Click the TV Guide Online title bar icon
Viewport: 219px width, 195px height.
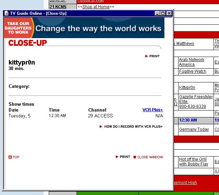point(7,13)
